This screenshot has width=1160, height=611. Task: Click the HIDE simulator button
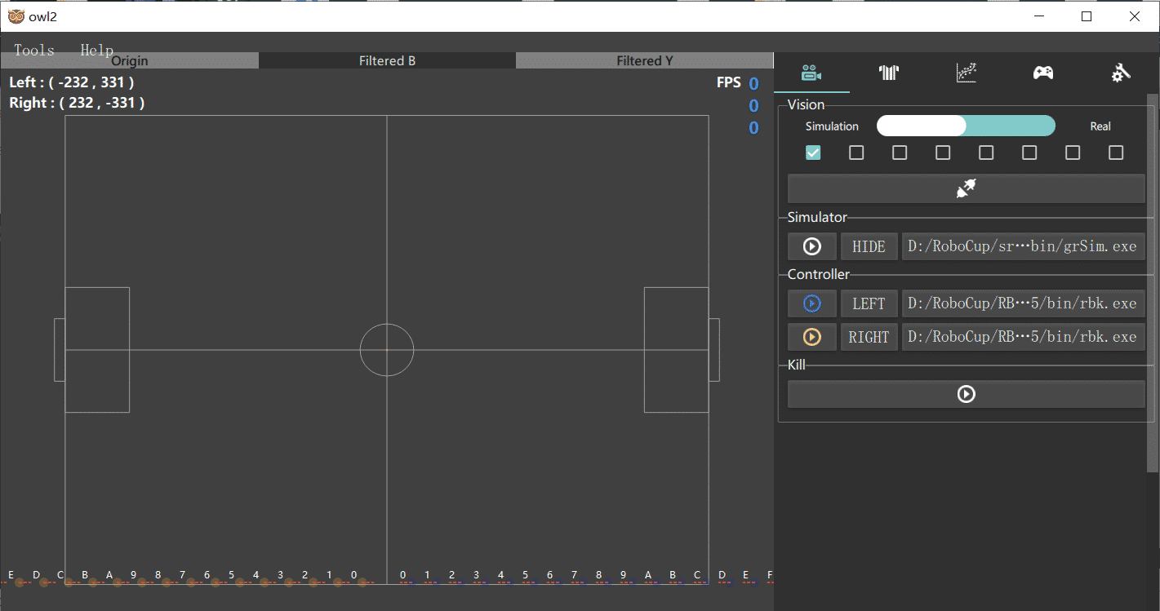(x=869, y=246)
